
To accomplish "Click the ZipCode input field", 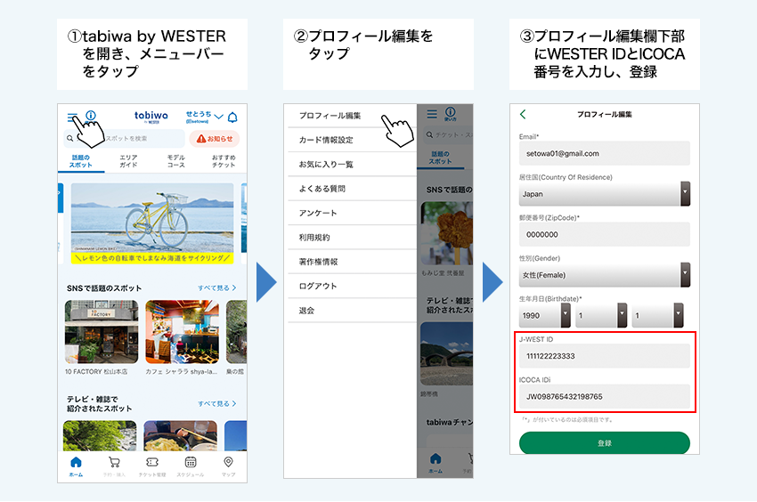I will pyautogui.click(x=605, y=235).
